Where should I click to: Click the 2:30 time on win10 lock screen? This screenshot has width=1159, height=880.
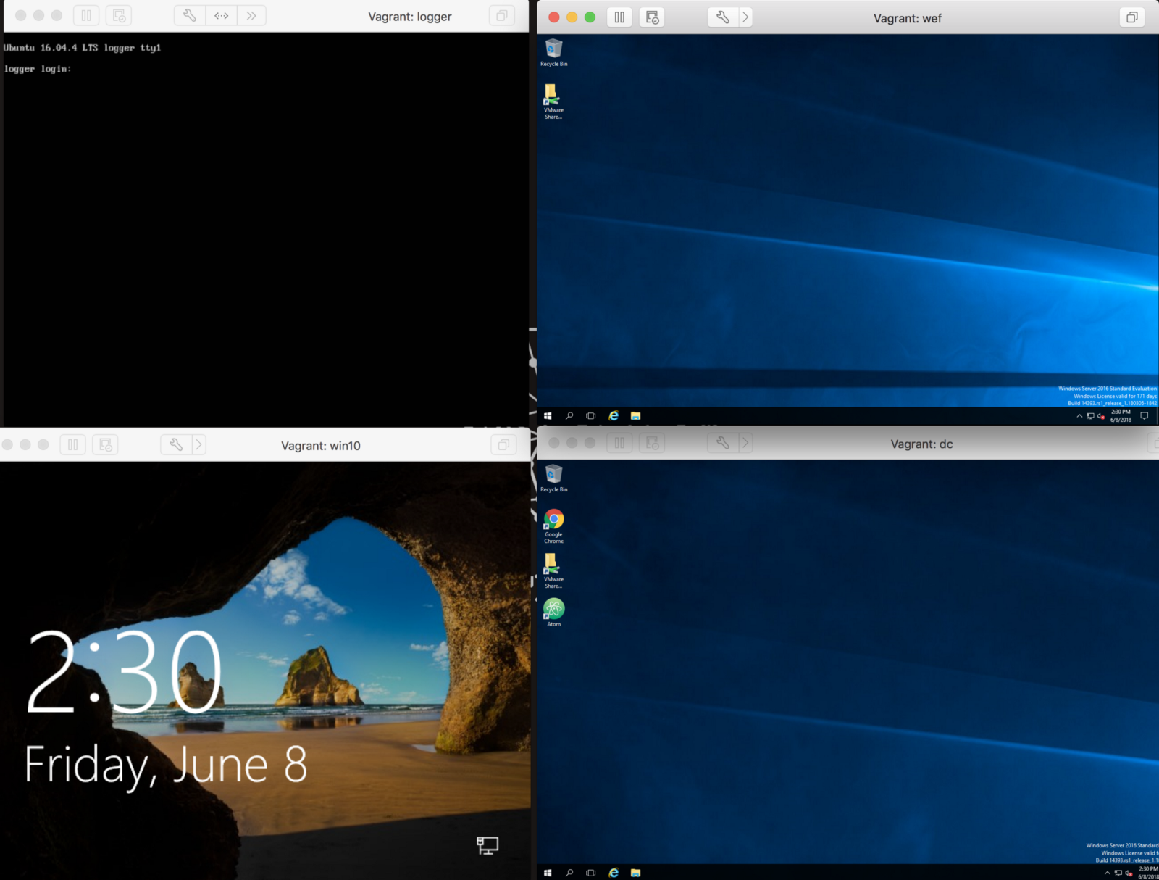124,672
